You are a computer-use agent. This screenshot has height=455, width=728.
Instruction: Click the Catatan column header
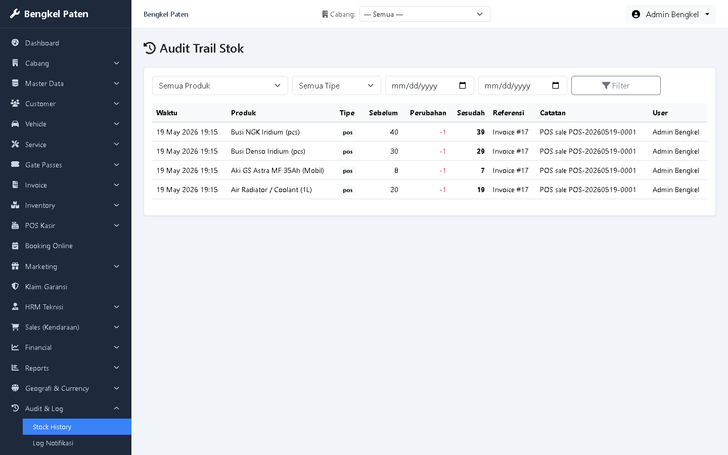(x=553, y=113)
